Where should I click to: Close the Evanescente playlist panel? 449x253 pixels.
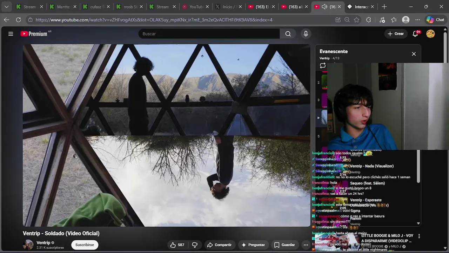[x=414, y=54]
